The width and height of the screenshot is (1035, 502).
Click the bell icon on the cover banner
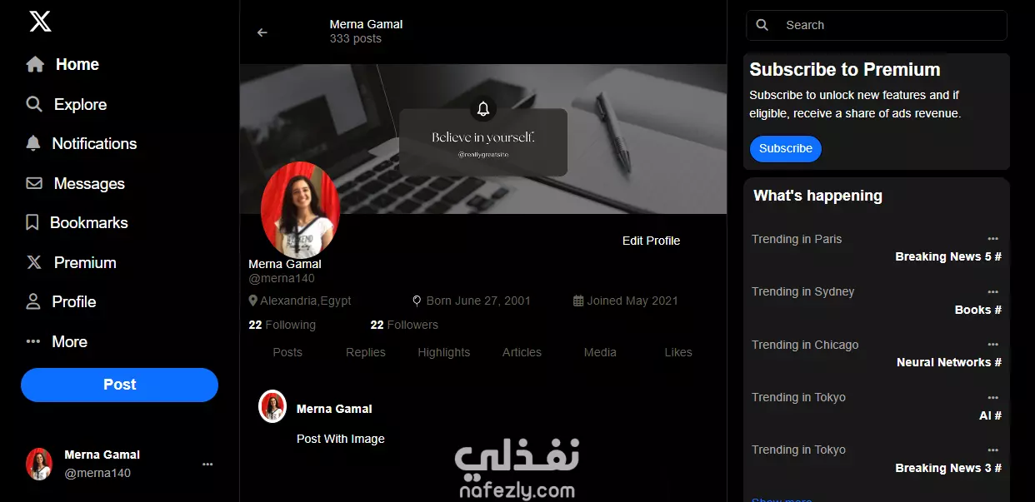483,108
